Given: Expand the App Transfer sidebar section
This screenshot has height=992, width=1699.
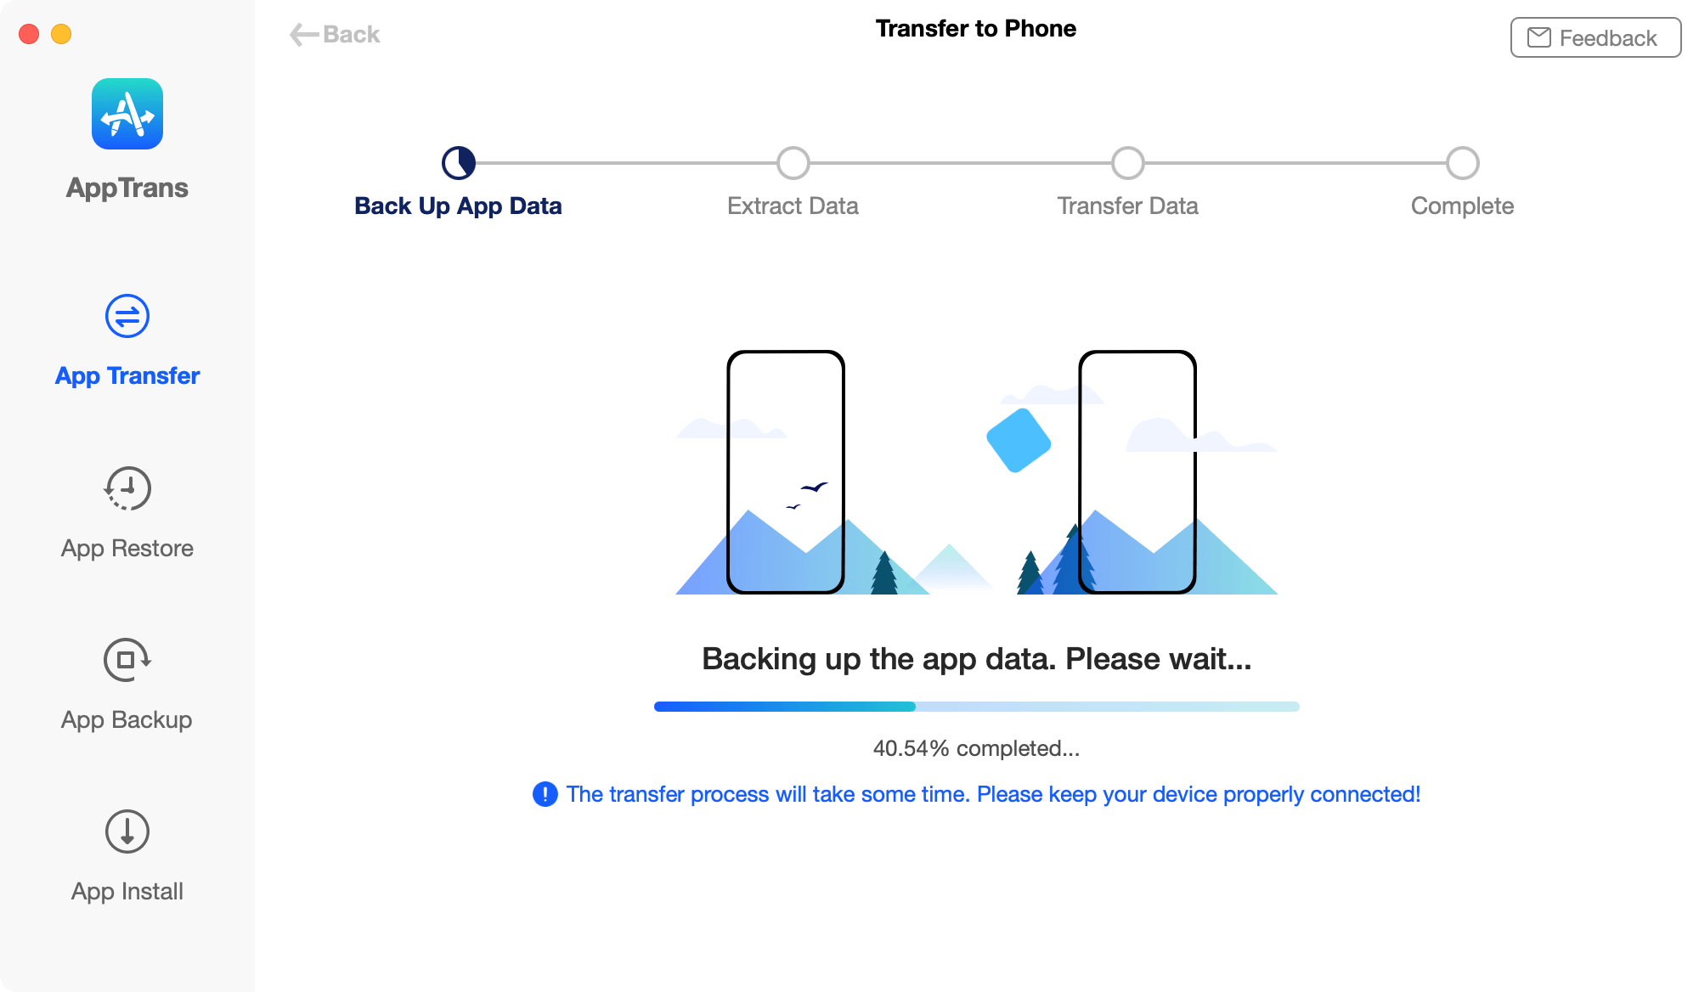Looking at the screenshot, I should 127,341.
